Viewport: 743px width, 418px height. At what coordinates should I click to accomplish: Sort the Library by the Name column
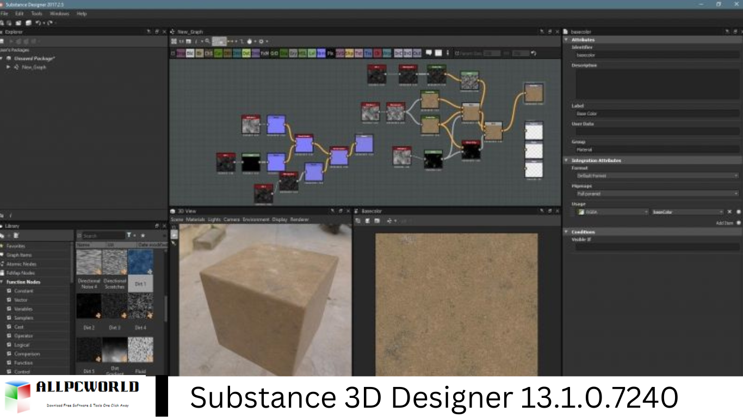[90, 245]
